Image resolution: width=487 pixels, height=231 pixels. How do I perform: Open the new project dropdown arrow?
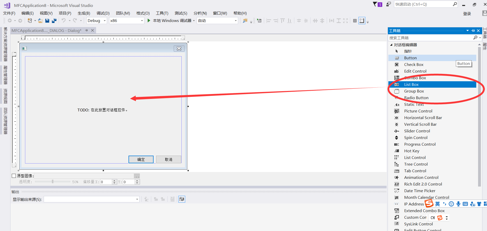point(35,21)
